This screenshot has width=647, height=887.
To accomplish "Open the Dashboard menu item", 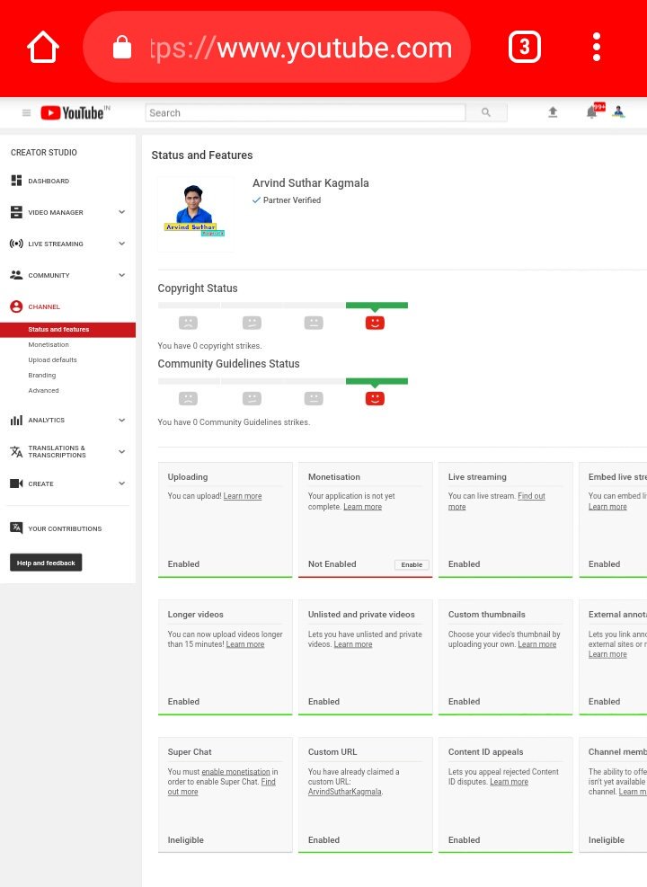I will [49, 181].
